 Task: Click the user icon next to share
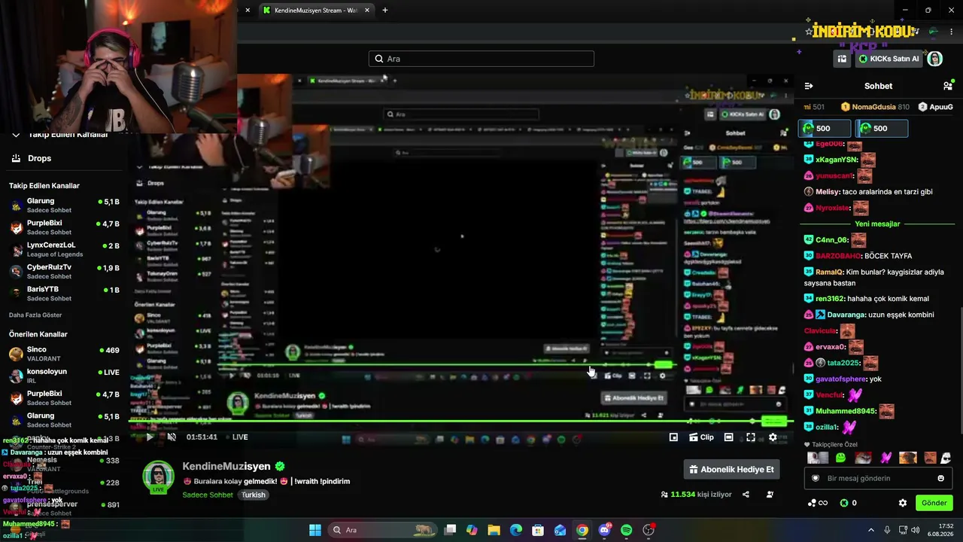coord(770,495)
